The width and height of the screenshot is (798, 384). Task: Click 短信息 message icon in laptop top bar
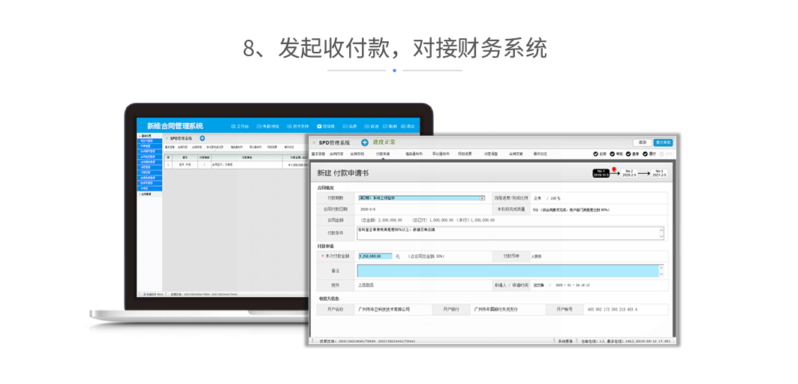click(x=320, y=126)
